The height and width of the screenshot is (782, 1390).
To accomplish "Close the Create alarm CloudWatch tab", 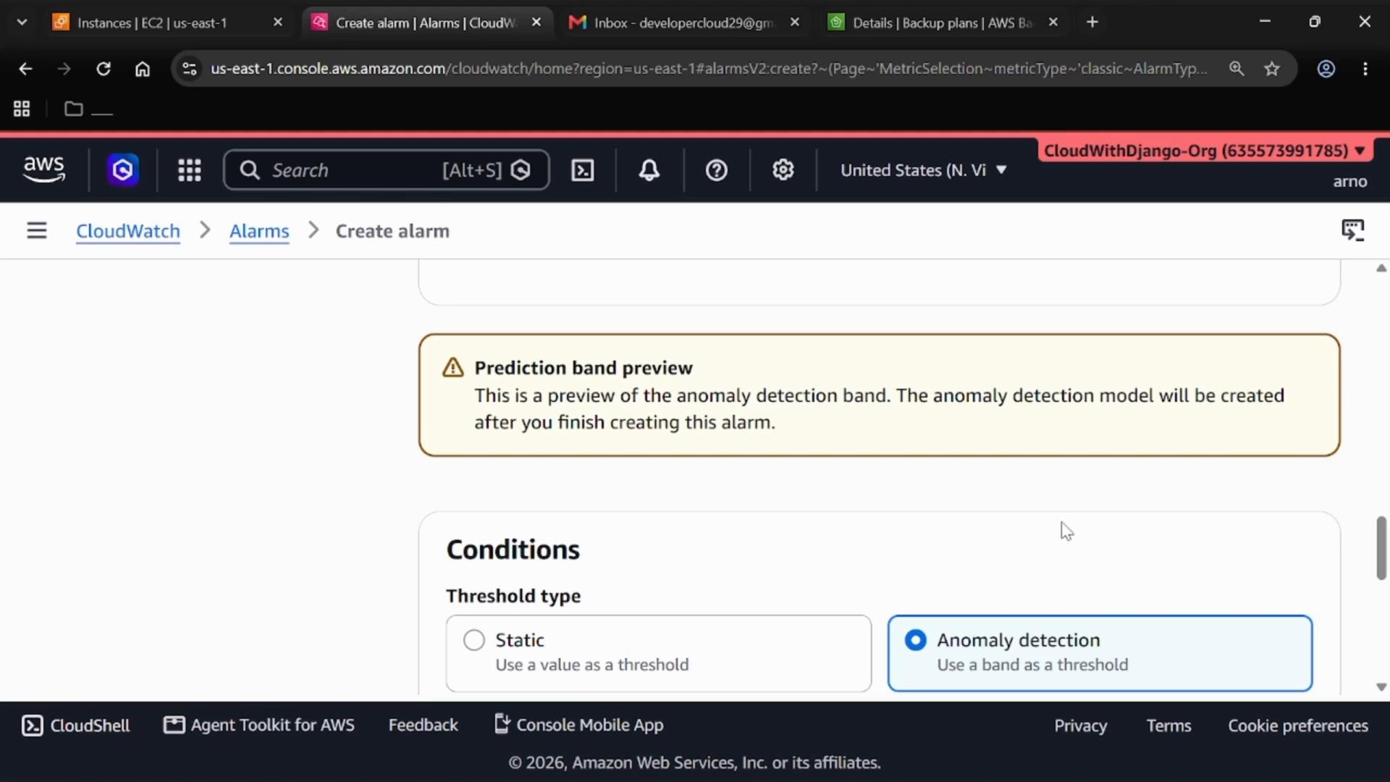I will pyautogui.click(x=536, y=22).
